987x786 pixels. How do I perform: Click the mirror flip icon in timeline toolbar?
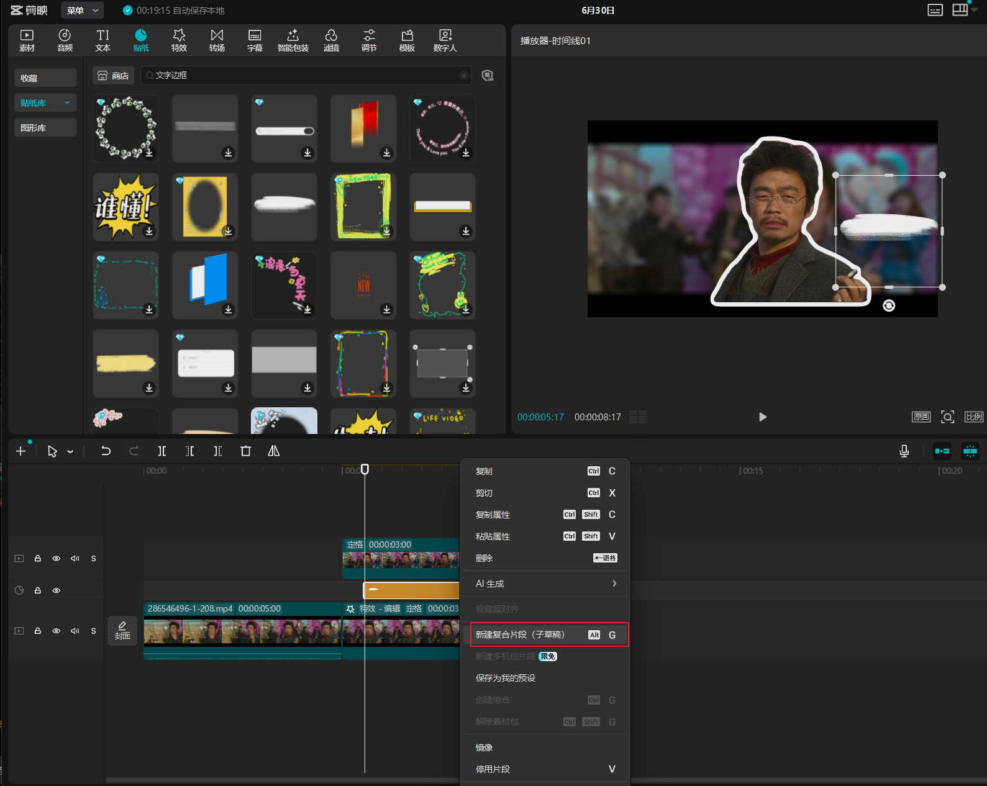[x=273, y=451]
